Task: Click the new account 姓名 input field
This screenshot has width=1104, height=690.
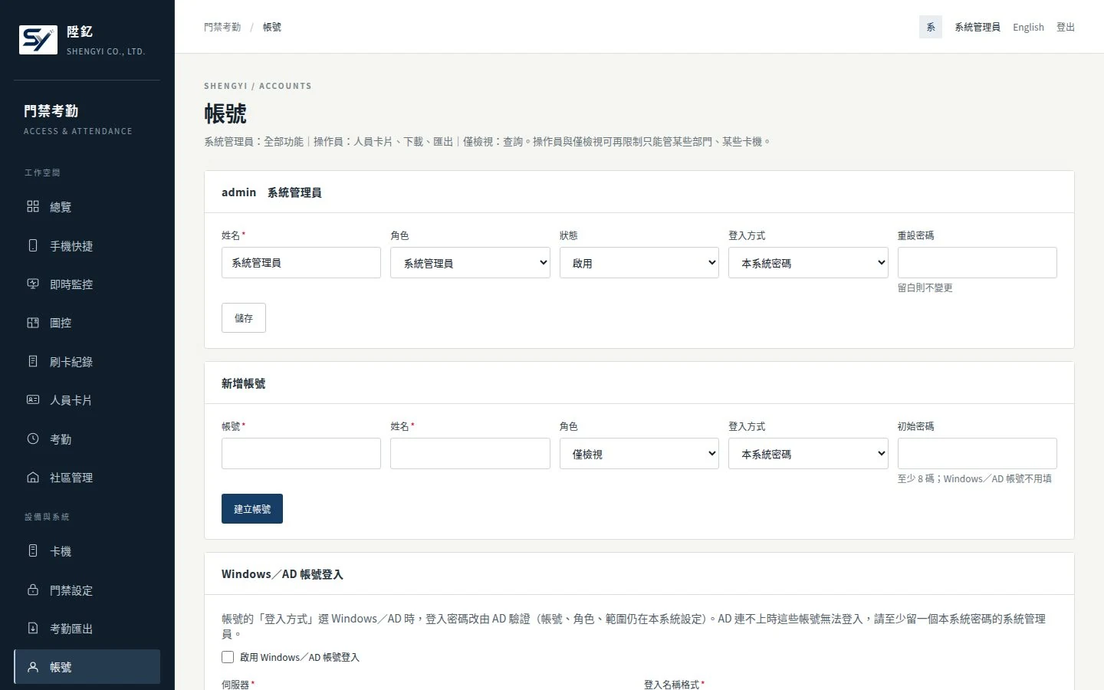Action: pyautogui.click(x=470, y=453)
